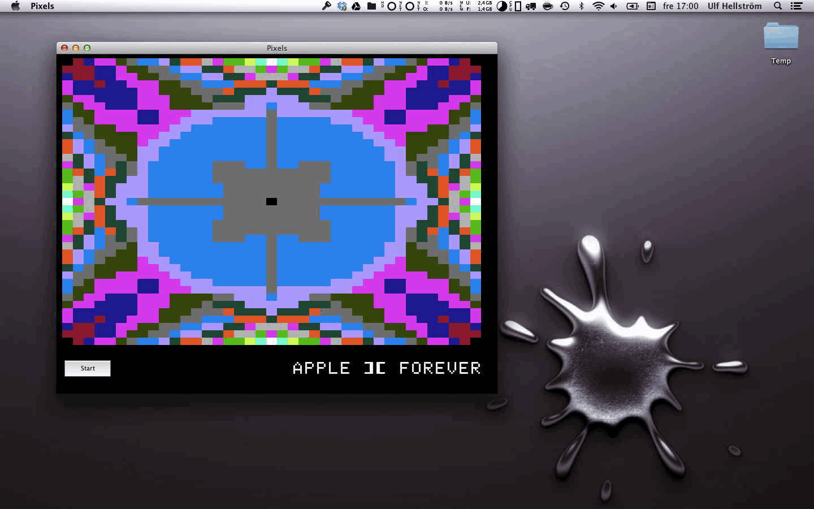Click the Google Drive menu bar icon
Image resolution: width=814 pixels, height=509 pixels.
[357, 6]
